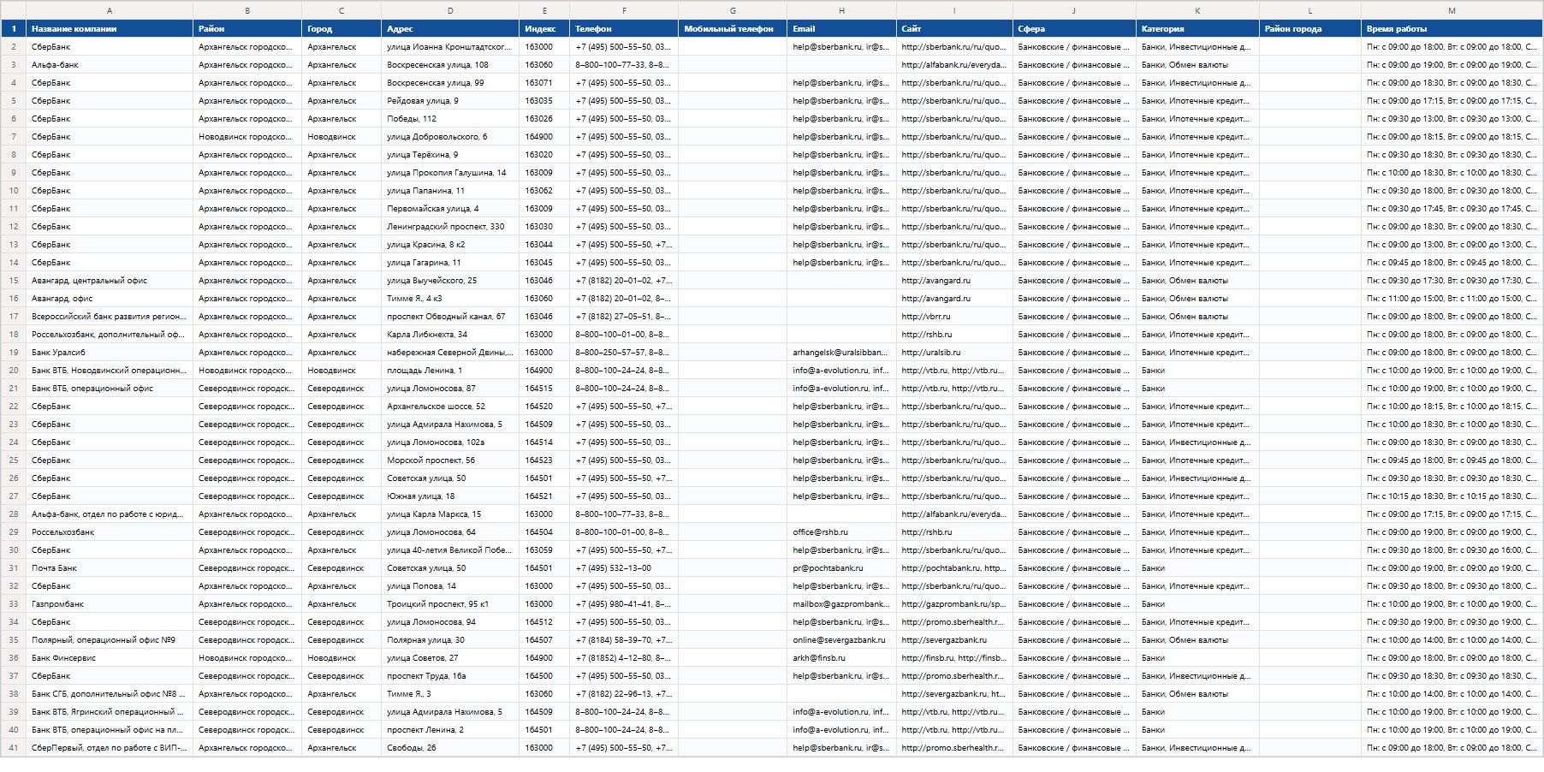The image size is (1544, 772).
Task: Select cell starting 'СберПервый, отдел по работе'
Action: (110, 748)
